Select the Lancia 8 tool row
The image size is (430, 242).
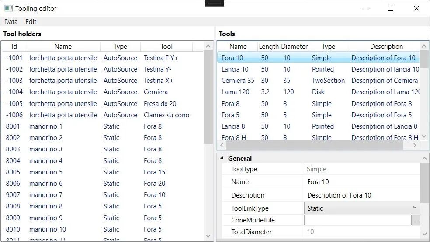tap(319, 126)
